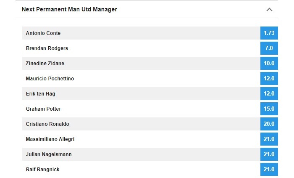Collapse the Next Permanent Man Utd Manager market
Image resolution: width=294 pixels, height=178 pixels.
269,10
